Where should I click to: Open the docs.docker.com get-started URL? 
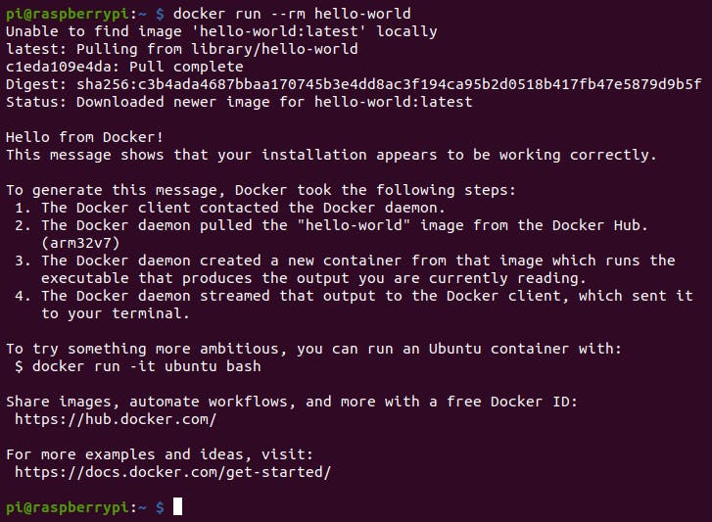pyautogui.click(x=173, y=472)
